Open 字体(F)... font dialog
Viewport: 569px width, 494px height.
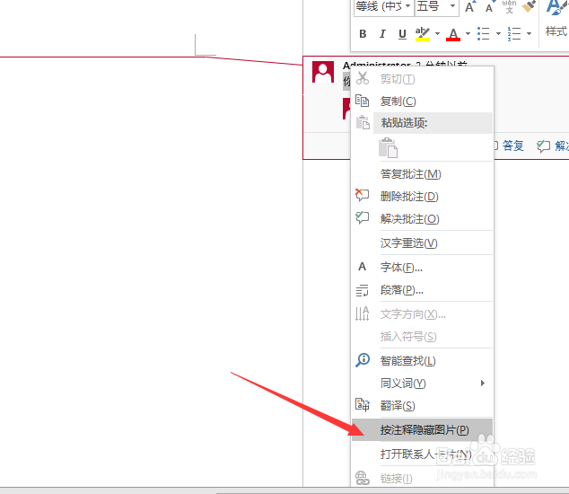tap(422, 268)
